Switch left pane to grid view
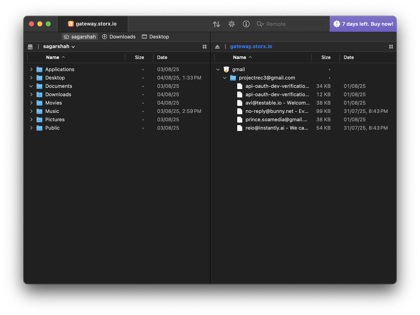420x315 pixels. (x=204, y=47)
